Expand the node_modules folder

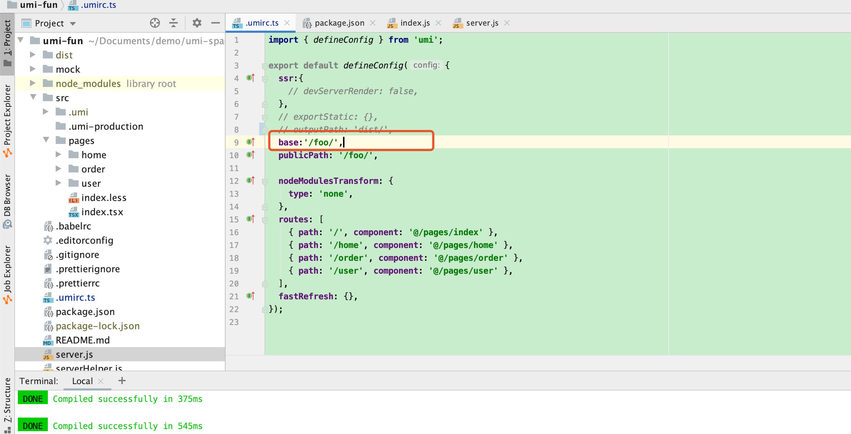(33, 83)
